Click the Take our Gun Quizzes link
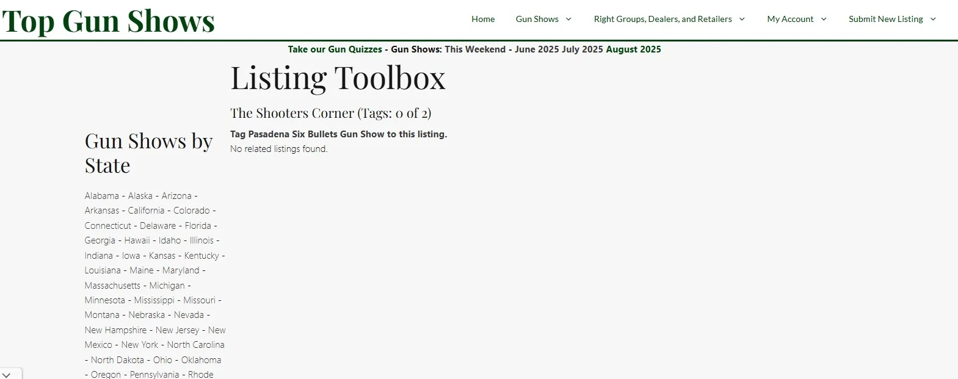This screenshot has width=958, height=379. coord(335,49)
